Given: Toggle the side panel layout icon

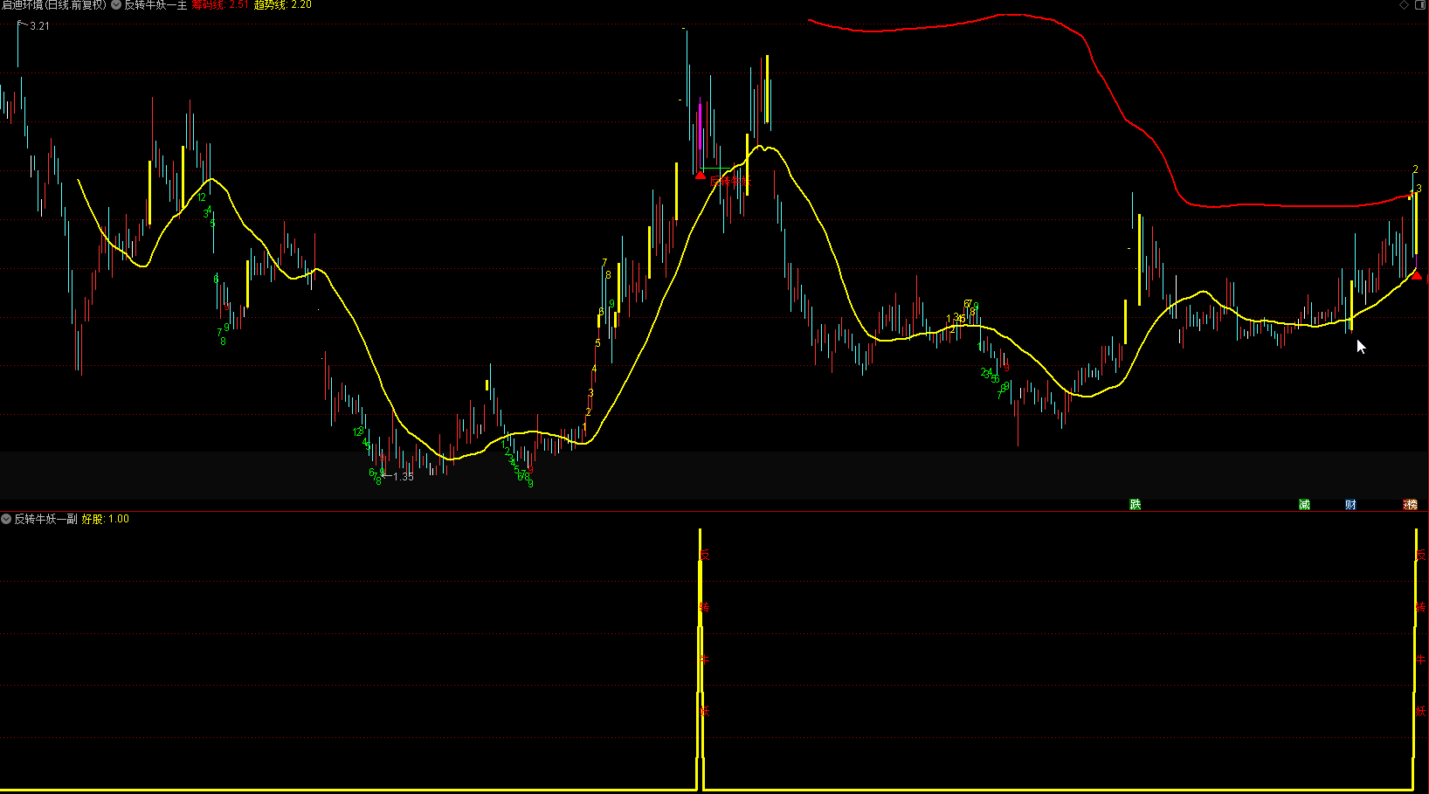Looking at the screenshot, I should pos(1419,5).
